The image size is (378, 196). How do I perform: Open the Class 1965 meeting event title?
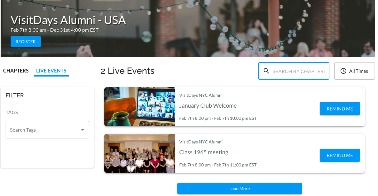click(x=204, y=152)
